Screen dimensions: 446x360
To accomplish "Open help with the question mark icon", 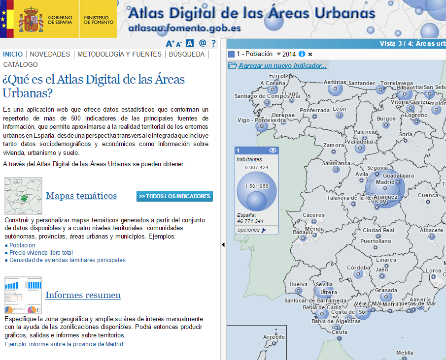I will [213, 43].
